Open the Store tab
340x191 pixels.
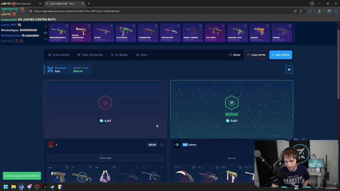[x=142, y=55]
